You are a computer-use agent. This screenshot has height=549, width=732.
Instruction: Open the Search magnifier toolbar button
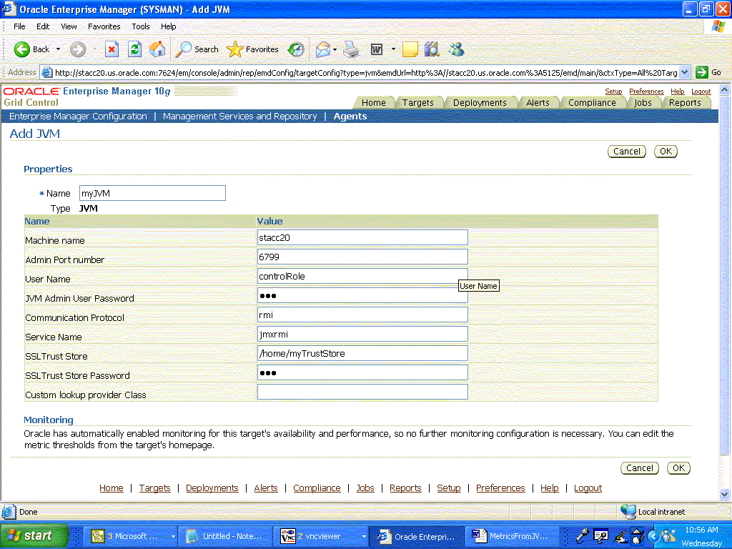pos(197,49)
